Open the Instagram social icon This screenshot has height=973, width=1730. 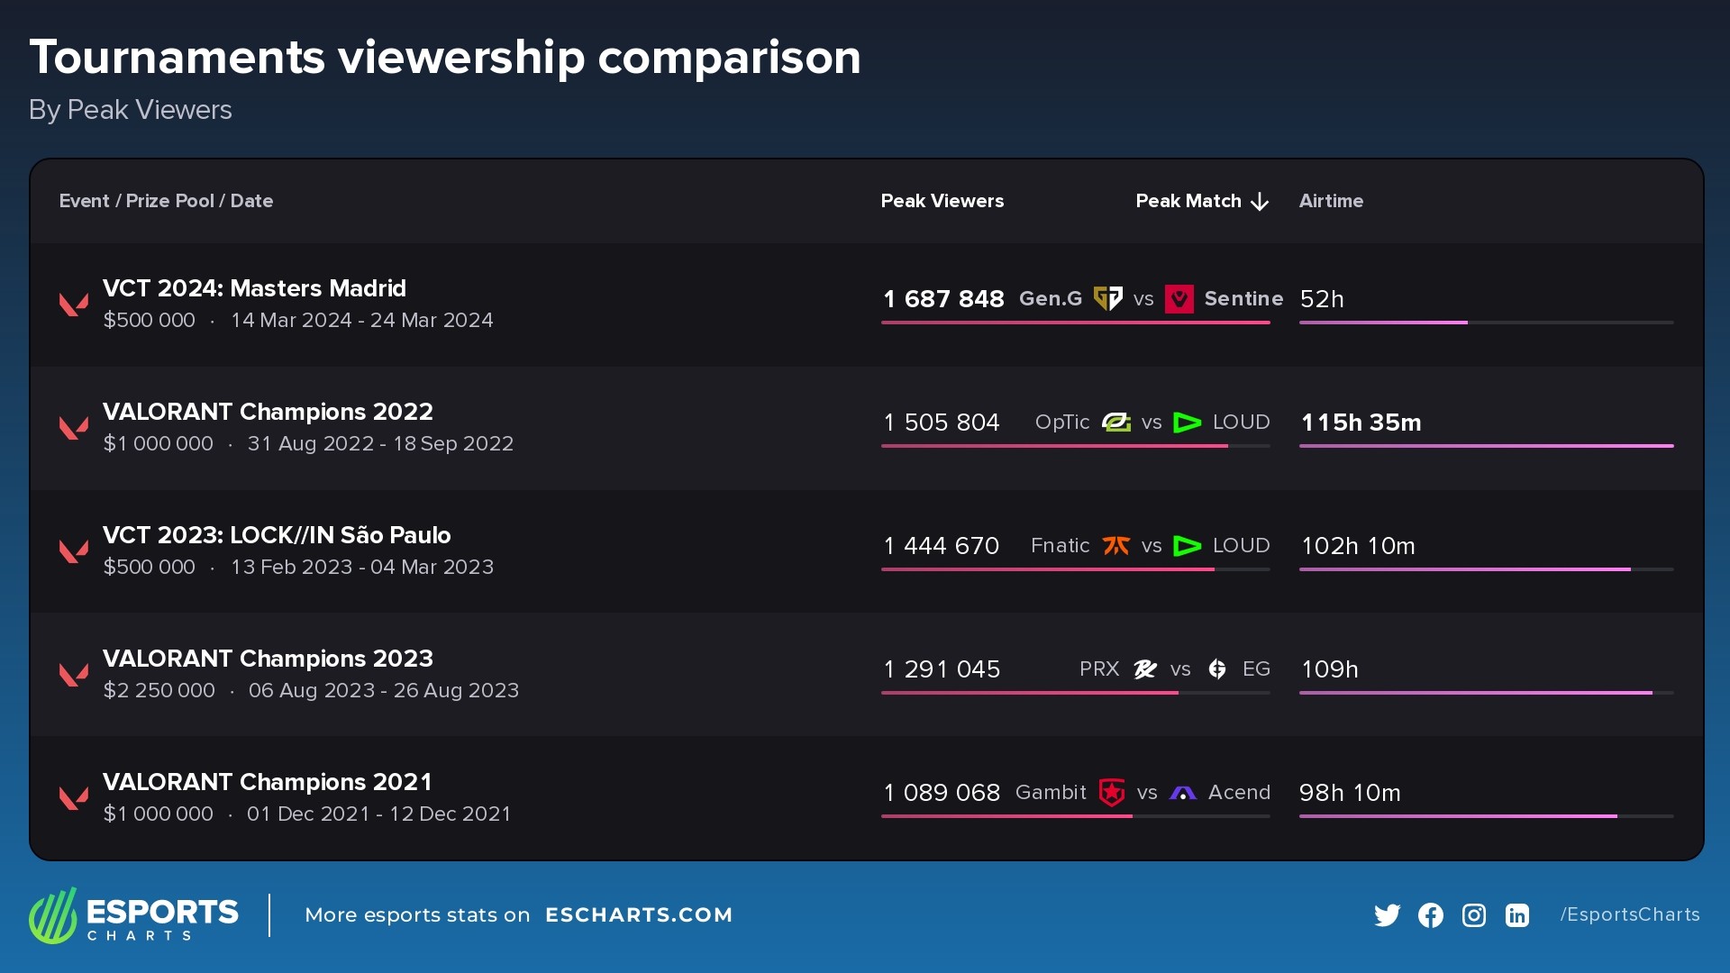click(1473, 914)
